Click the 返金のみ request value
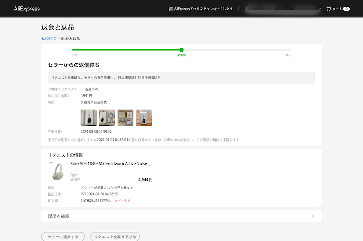363x241 pixels. (92, 89)
